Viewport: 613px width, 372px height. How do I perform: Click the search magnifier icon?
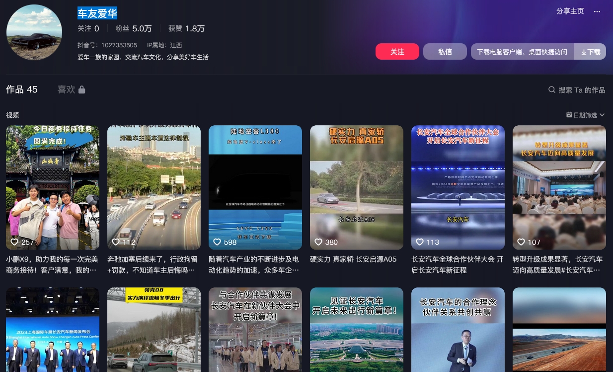(x=551, y=90)
